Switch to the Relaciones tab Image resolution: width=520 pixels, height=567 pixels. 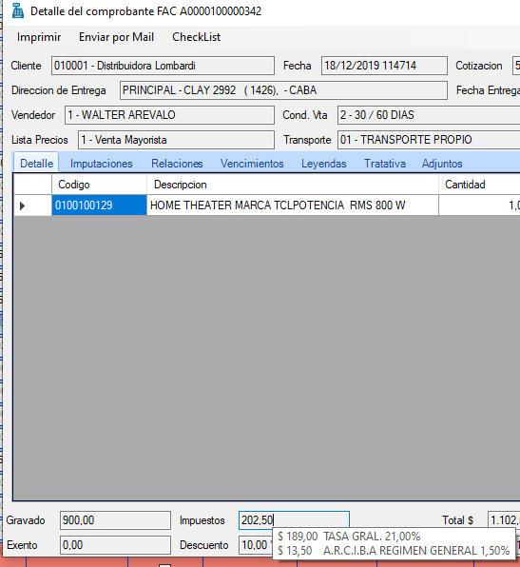point(177,164)
